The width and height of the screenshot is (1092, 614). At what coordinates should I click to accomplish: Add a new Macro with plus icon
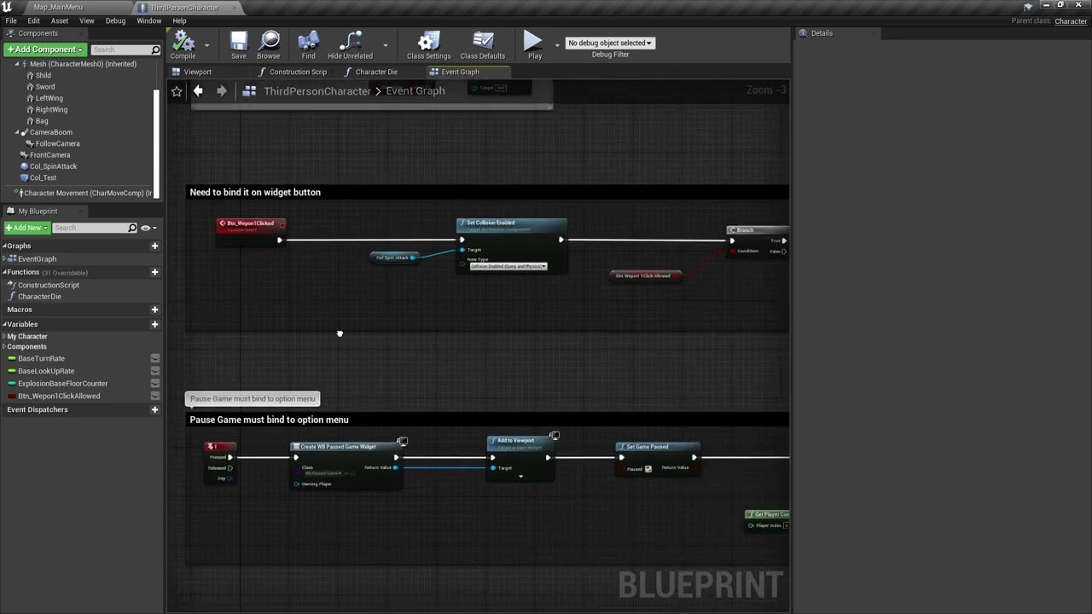154,310
